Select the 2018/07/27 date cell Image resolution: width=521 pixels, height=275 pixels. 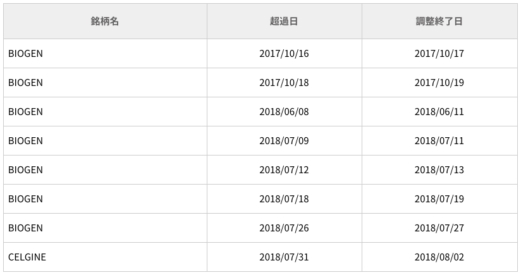tap(439, 228)
